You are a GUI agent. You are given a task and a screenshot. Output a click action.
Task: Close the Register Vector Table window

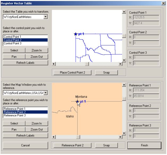[163, 3]
